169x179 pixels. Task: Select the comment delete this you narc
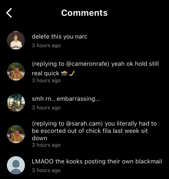(x=59, y=37)
